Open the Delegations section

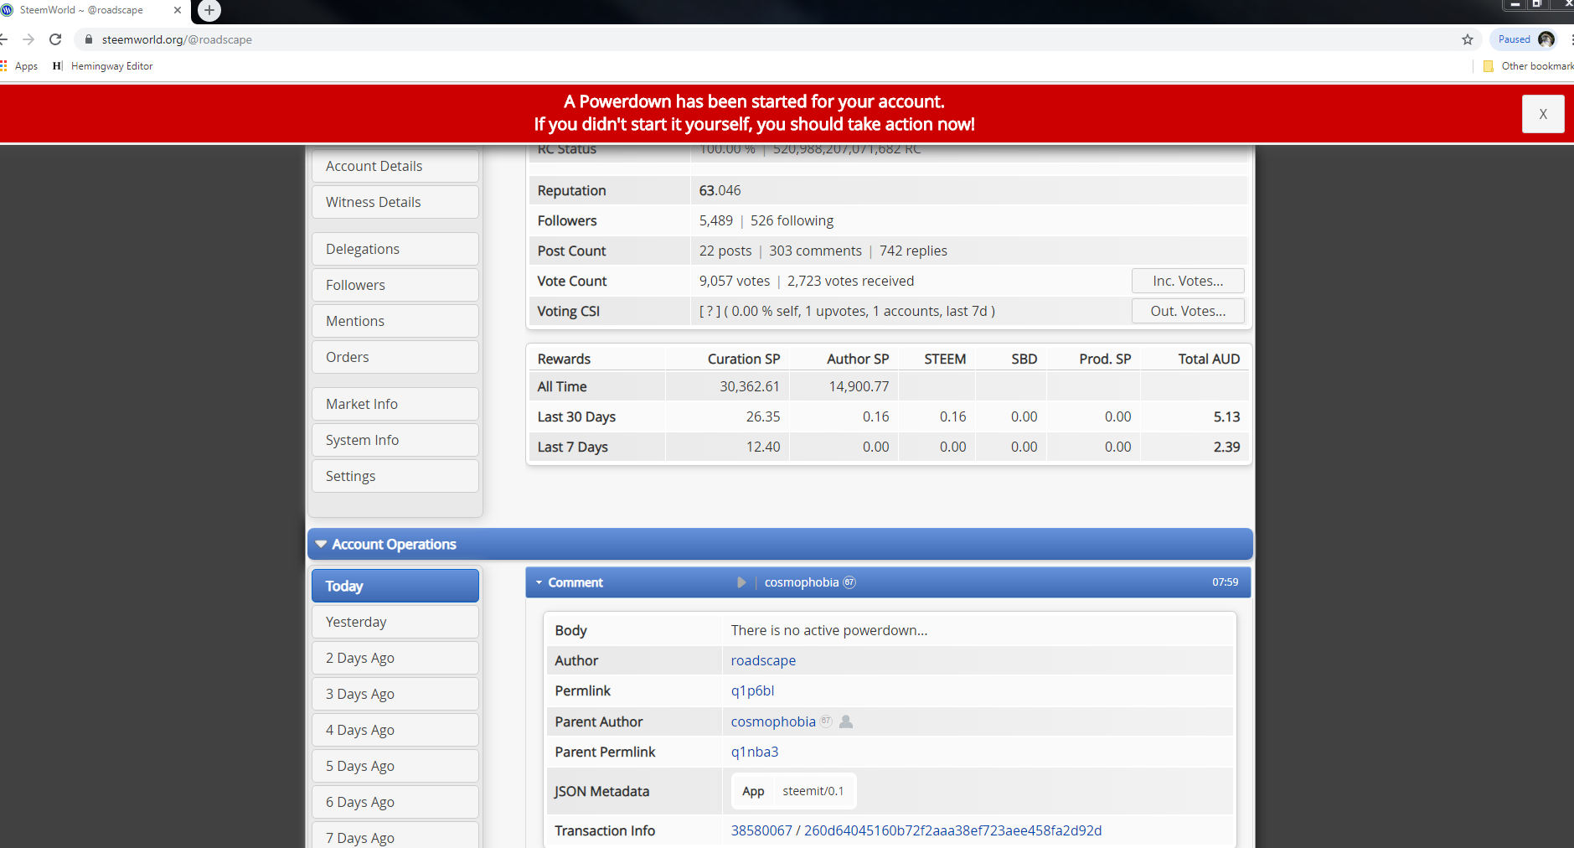395,249
